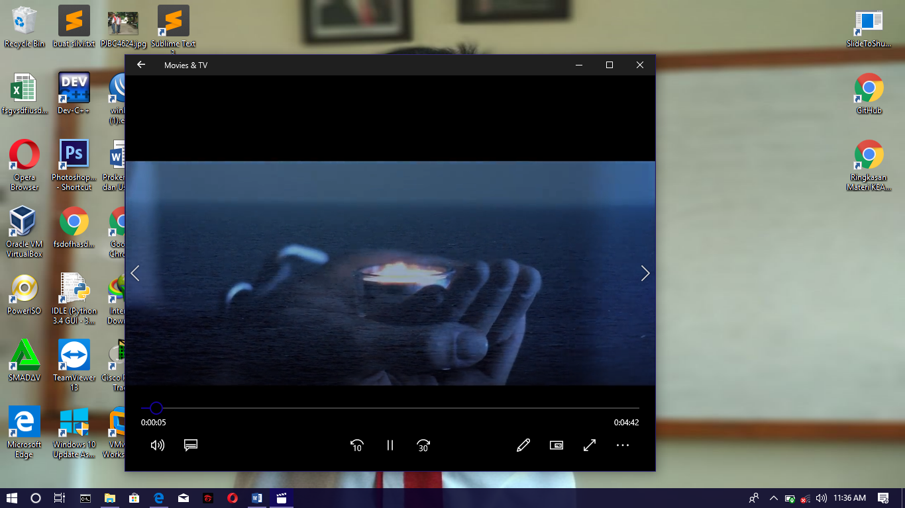The image size is (905, 508).
Task: Select Windows 10 Update Assistant icon
Action: pos(74,433)
